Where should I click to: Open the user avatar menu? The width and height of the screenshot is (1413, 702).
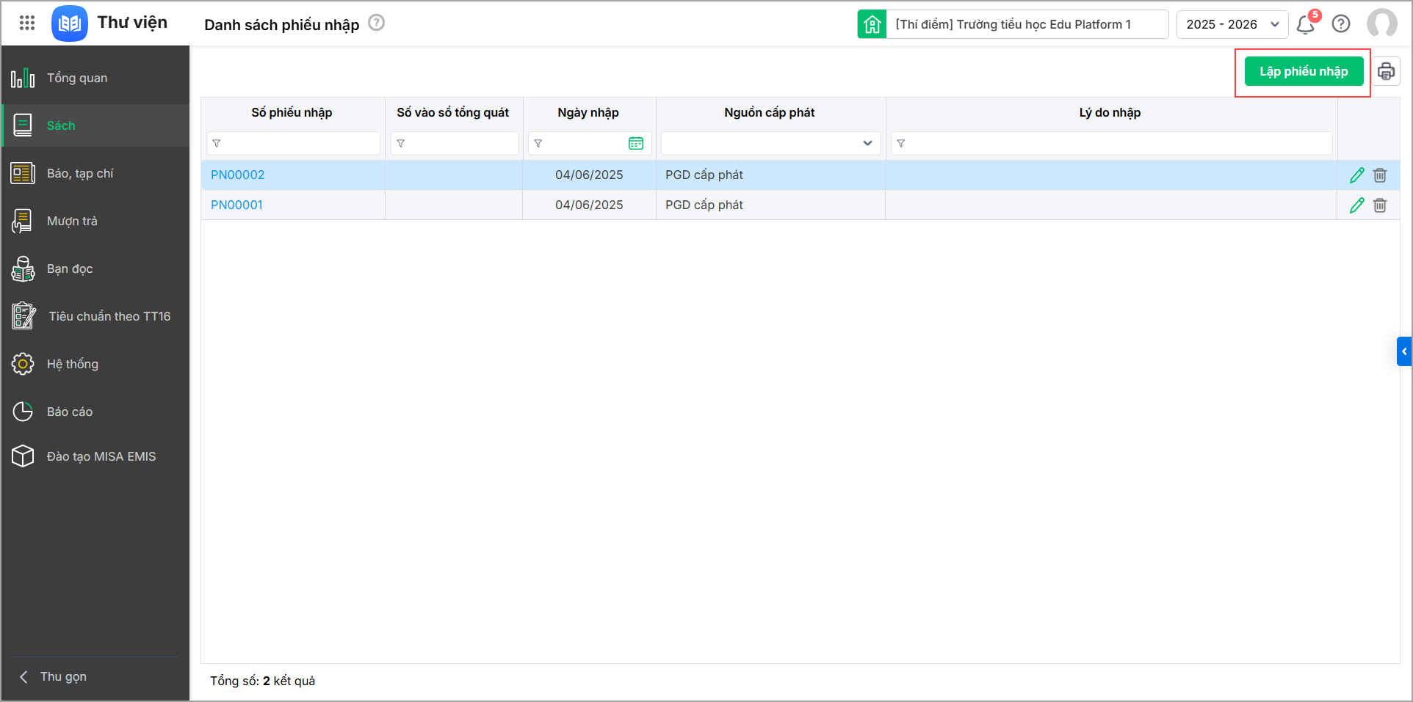click(1382, 23)
